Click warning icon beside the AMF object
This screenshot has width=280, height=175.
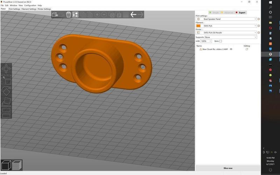tap(201, 49)
